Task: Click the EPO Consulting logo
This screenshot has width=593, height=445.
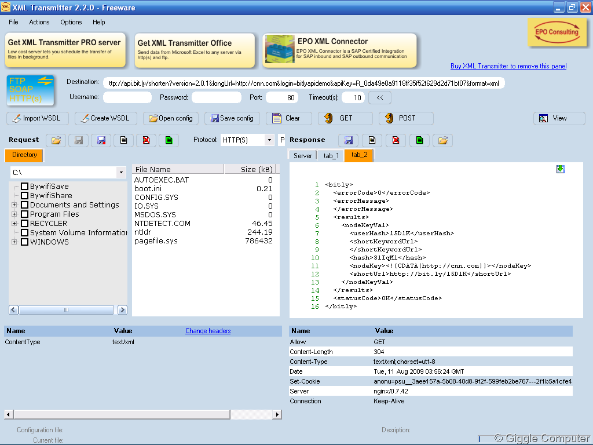Action: pyautogui.click(x=557, y=32)
